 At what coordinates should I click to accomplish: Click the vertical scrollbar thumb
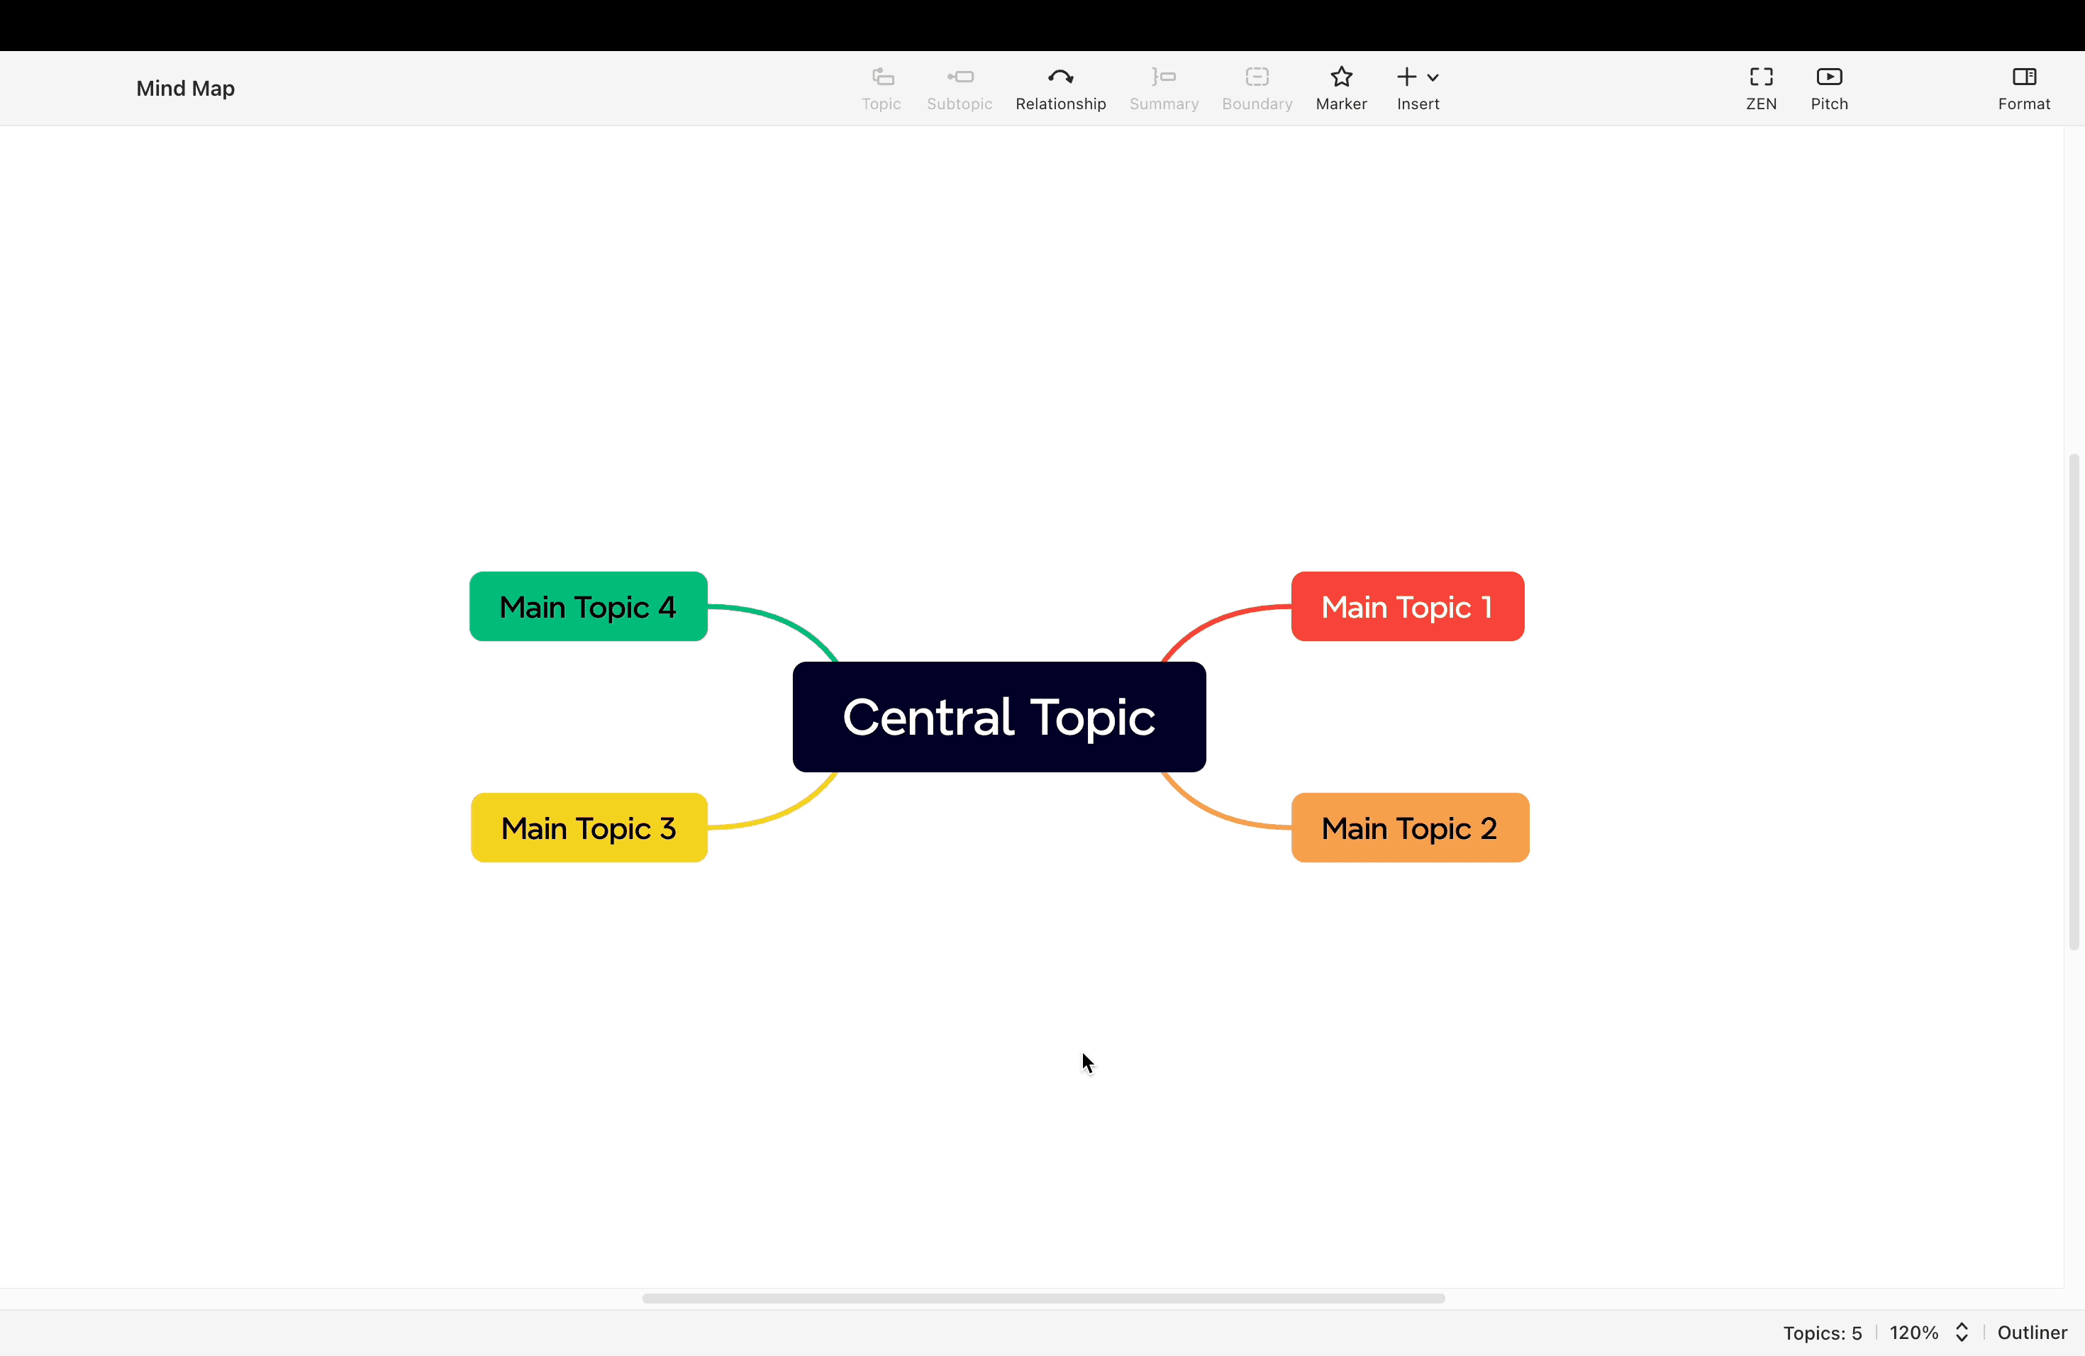(2073, 701)
